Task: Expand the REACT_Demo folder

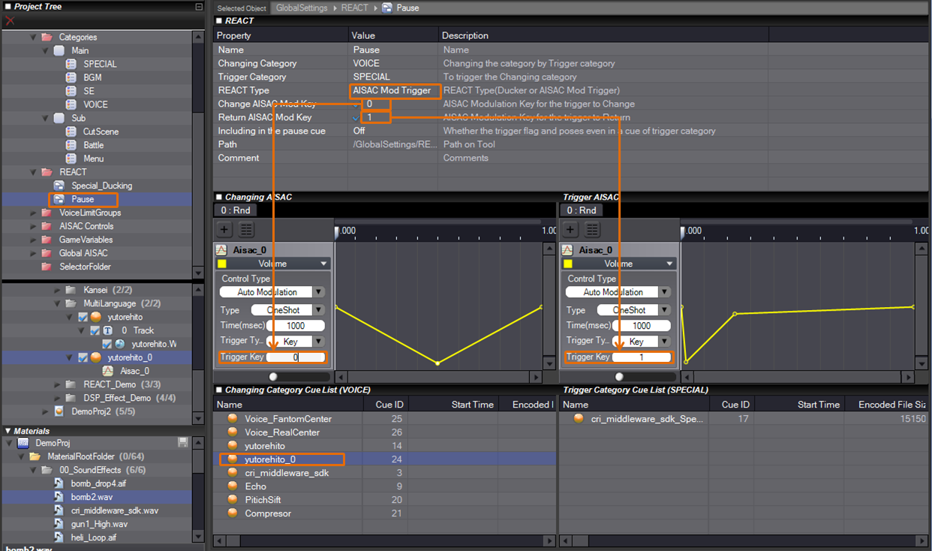Action: 57,384
